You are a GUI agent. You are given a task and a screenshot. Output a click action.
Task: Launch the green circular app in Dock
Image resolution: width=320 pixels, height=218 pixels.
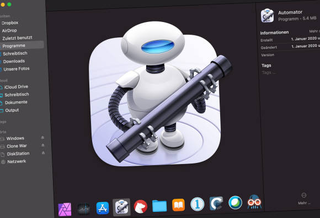(x=235, y=203)
